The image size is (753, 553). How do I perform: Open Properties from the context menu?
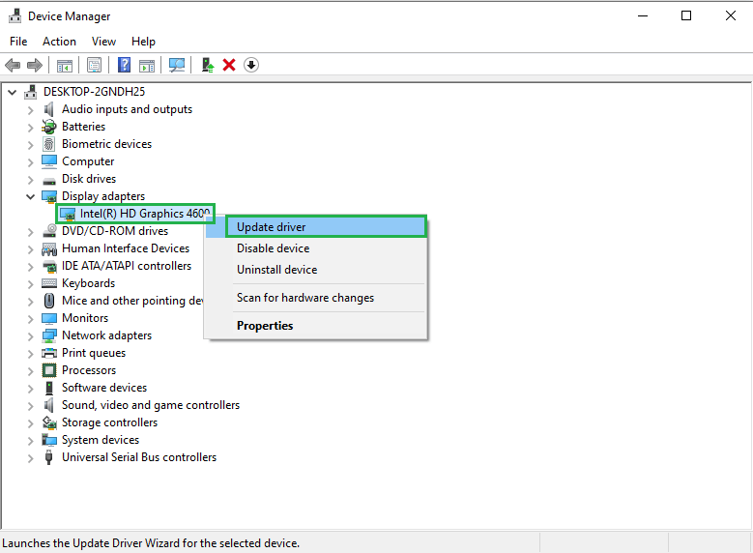tap(316, 326)
